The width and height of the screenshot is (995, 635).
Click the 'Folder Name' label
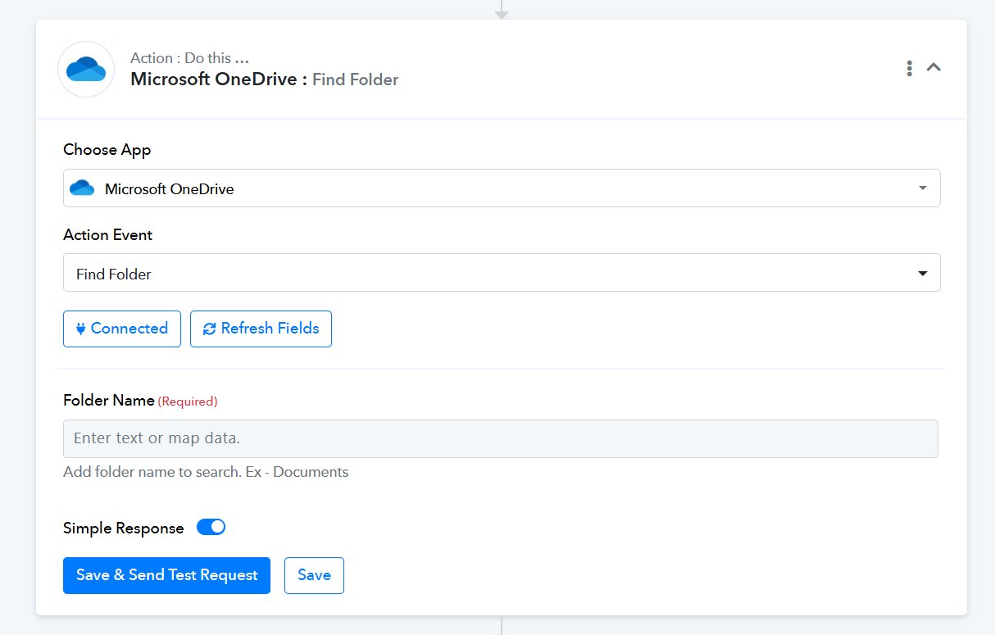coord(109,401)
